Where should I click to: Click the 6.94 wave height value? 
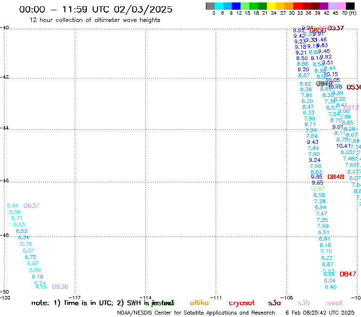(x=321, y=207)
